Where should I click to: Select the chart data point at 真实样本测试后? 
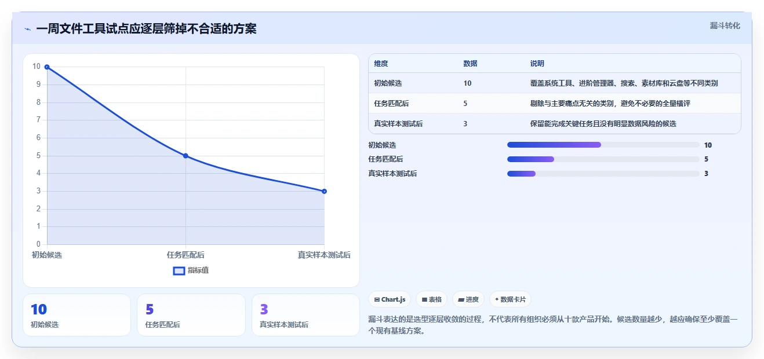[x=324, y=191]
